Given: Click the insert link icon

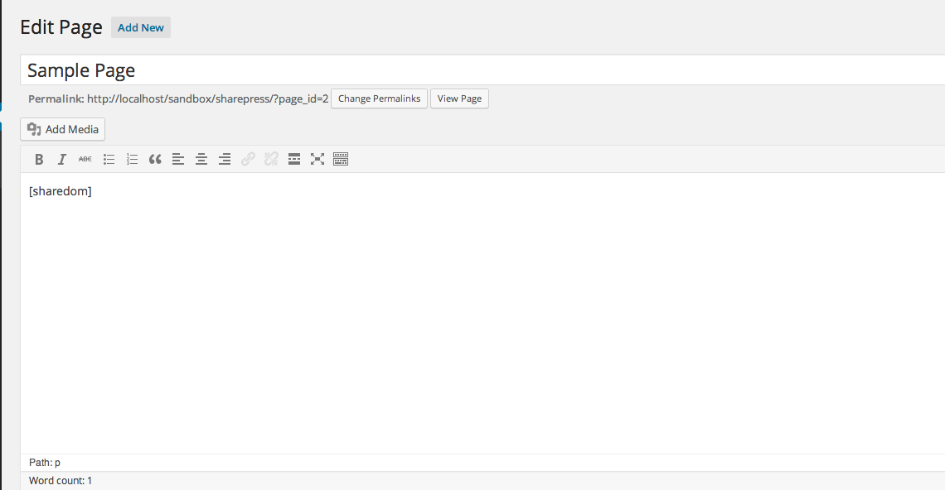Looking at the screenshot, I should [248, 160].
